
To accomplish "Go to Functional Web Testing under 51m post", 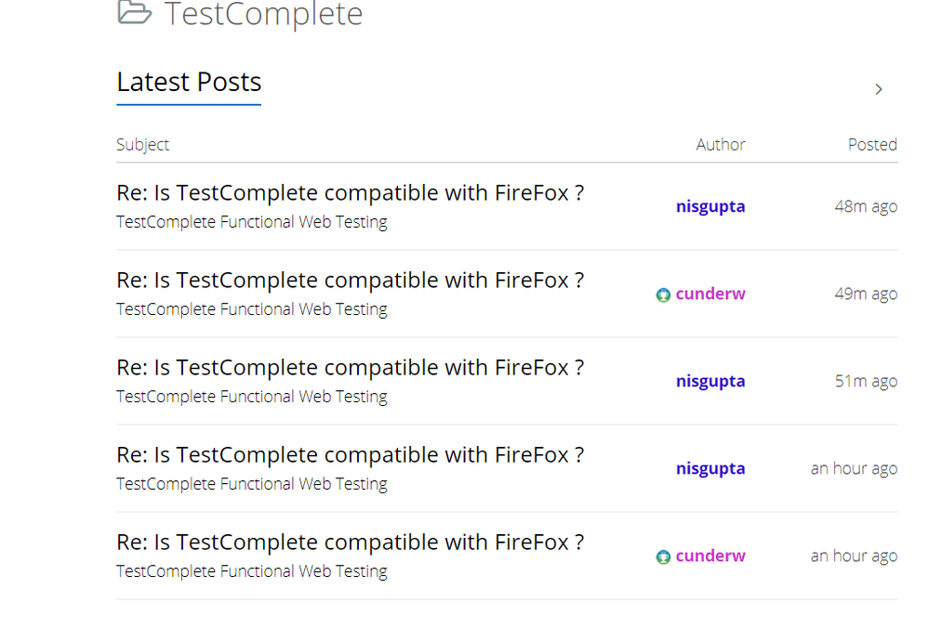I will (251, 397).
